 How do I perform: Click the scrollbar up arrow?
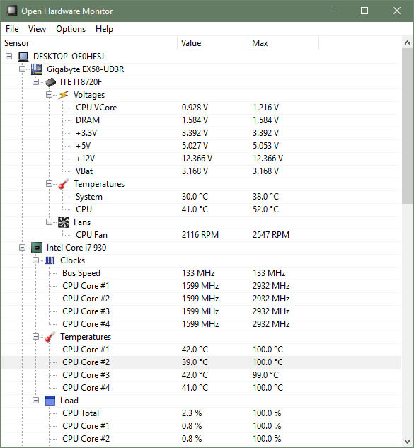click(x=407, y=43)
